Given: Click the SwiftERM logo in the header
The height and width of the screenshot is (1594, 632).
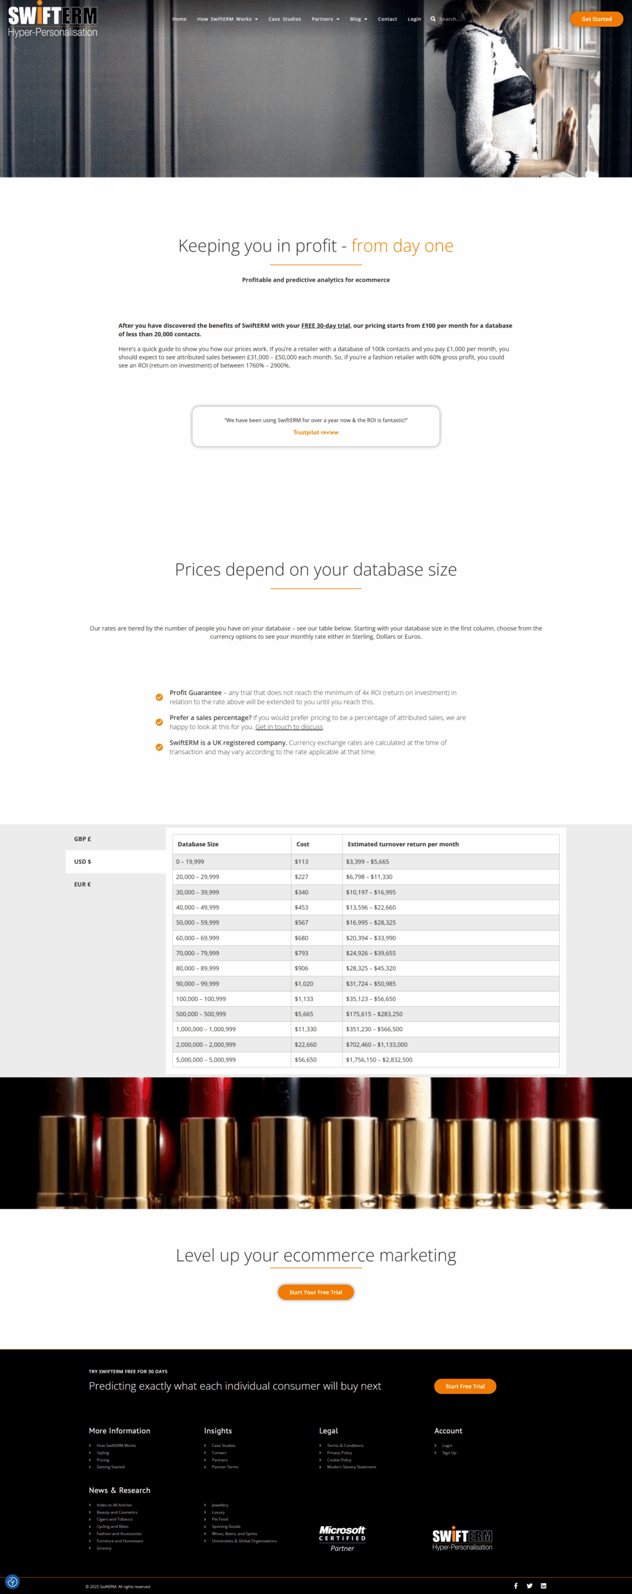Looking at the screenshot, I should coord(53,20).
